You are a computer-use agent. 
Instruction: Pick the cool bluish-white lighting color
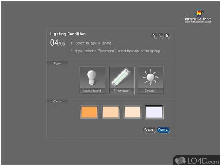coord(154,112)
